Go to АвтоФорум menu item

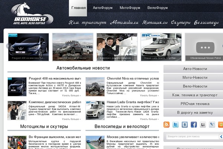tap(103, 8)
